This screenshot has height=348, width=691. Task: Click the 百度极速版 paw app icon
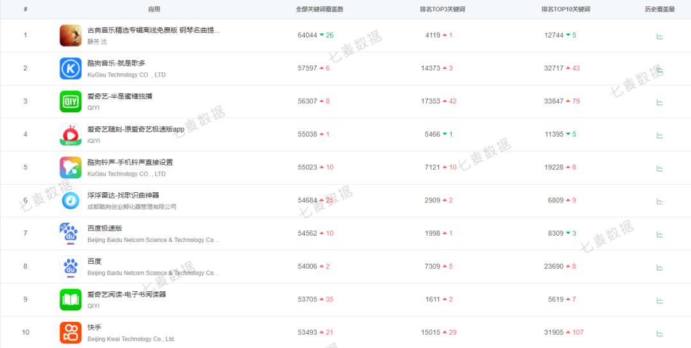pyautogui.click(x=70, y=233)
